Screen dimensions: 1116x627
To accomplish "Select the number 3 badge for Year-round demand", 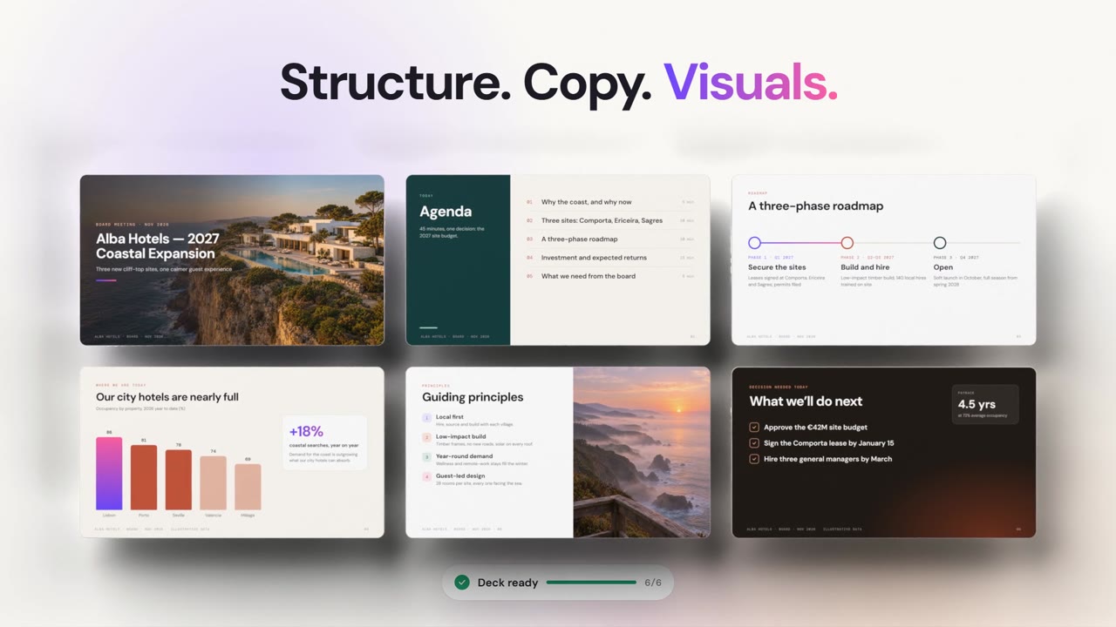I will (x=426, y=457).
